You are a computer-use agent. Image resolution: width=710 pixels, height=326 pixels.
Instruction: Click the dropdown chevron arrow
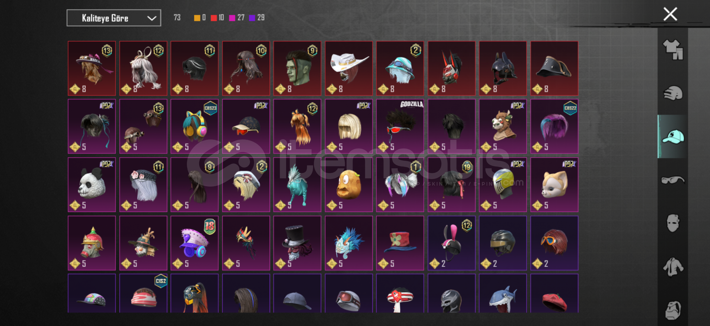click(x=151, y=18)
